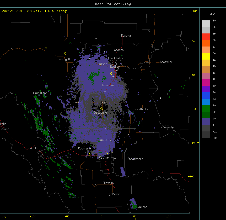Click the Vulcan city label

[142, 207]
